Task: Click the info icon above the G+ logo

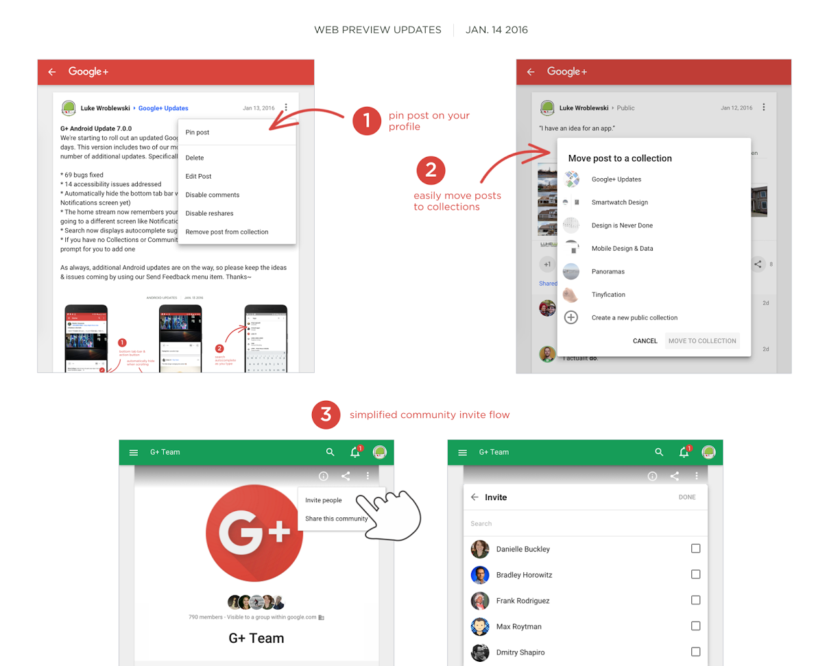Action: 324,476
